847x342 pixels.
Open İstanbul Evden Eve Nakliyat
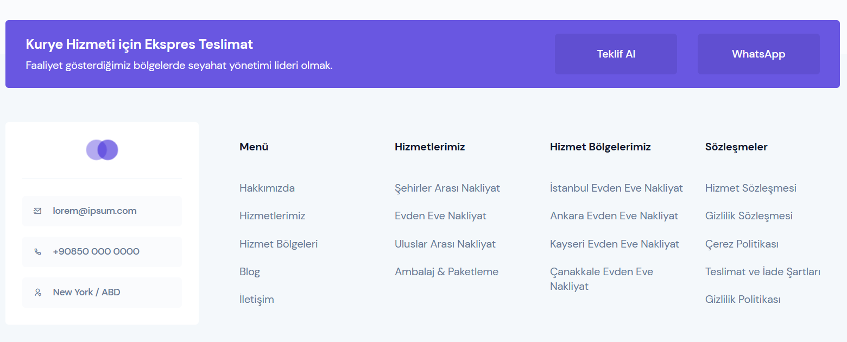click(616, 188)
